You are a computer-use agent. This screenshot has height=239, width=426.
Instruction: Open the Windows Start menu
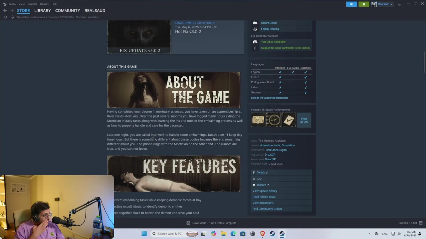coord(144,234)
